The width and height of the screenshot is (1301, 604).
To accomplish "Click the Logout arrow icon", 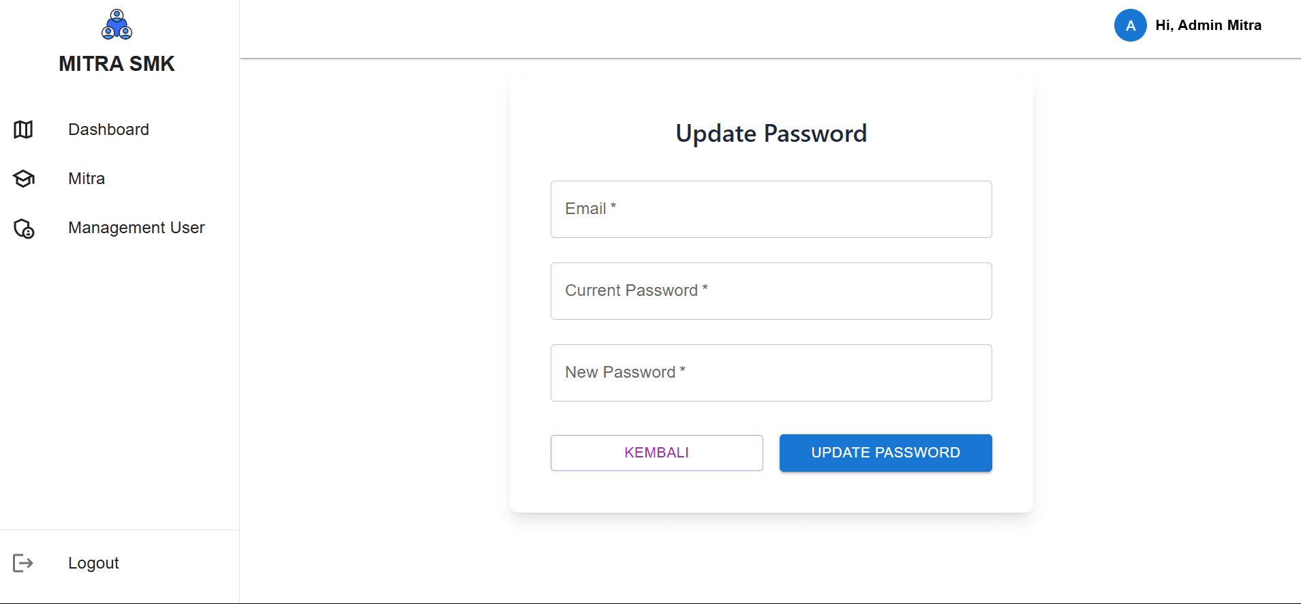I will (23, 563).
